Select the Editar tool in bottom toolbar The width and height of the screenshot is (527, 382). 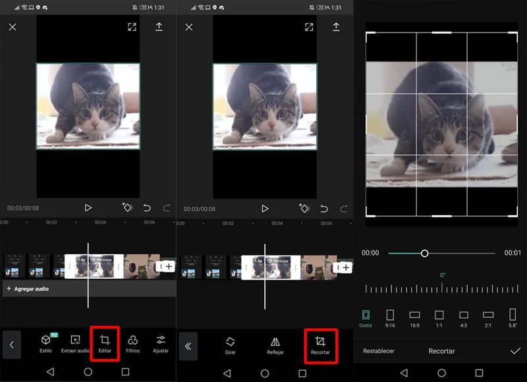point(104,344)
